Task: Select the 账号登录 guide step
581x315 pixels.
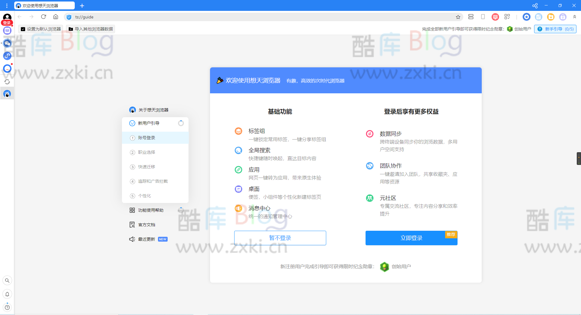Action: 146,137
